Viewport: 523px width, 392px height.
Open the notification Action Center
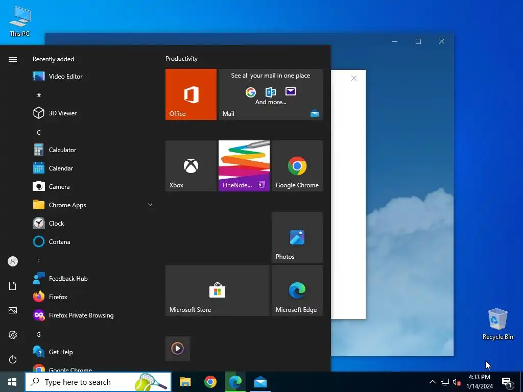point(507,382)
